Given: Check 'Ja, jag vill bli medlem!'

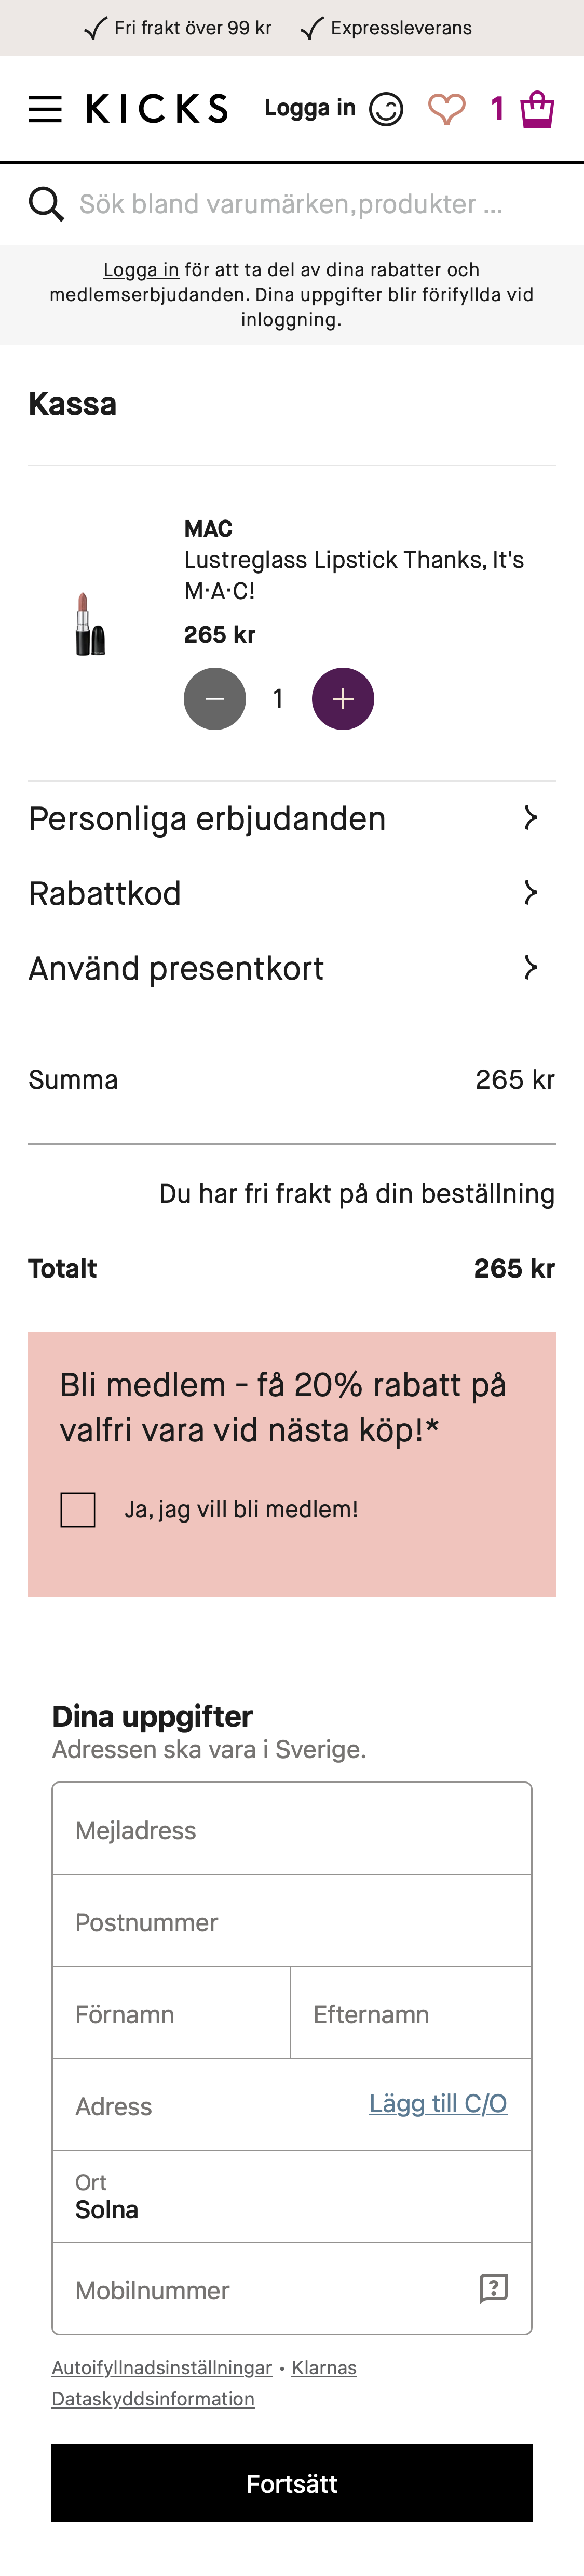Looking at the screenshot, I should point(77,1510).
